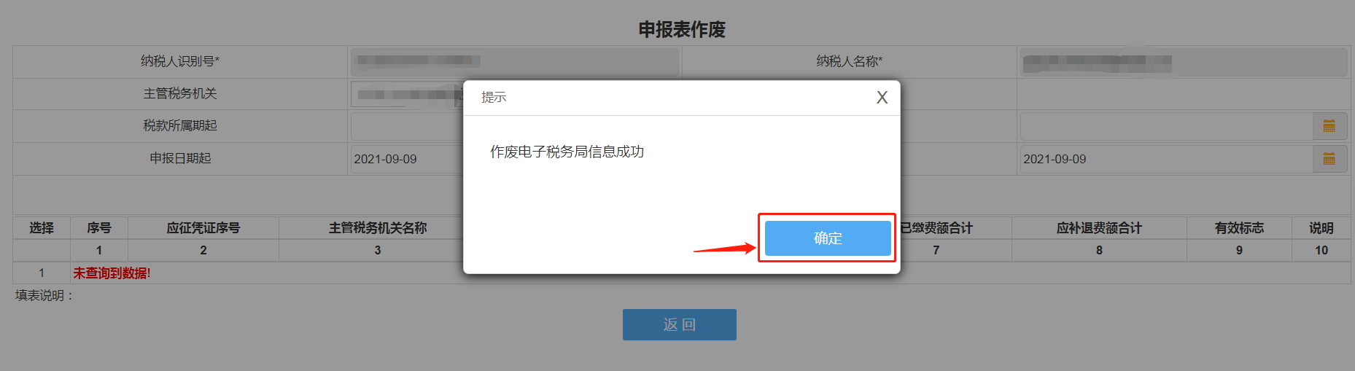The image size is (1355, 371).
Task: Click the 已缴费额合计 column header
Action: [x=936, y=228]
